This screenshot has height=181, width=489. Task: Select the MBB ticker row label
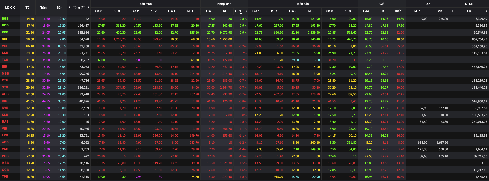point(5,74)
